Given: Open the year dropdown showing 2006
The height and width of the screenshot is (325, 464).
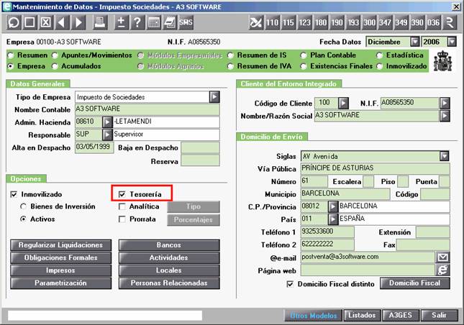Looking at the screenshot, I should (x=452, y=42).
